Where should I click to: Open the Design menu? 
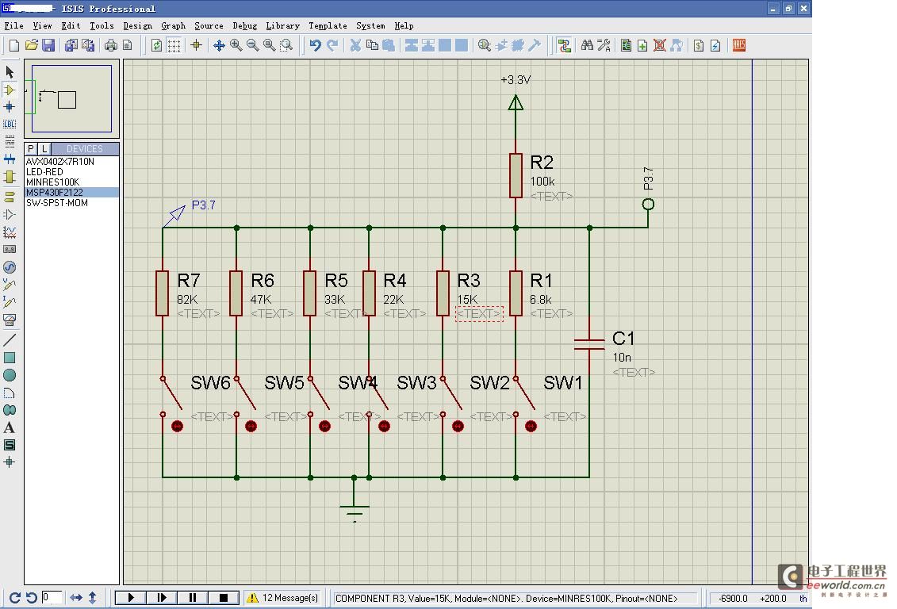[x=138, y=25]
